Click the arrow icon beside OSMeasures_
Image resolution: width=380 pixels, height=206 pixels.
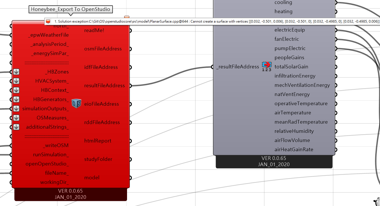coord(16,118)
